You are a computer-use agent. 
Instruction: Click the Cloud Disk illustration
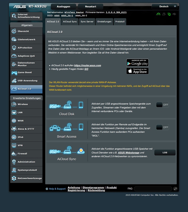(66, 105)
